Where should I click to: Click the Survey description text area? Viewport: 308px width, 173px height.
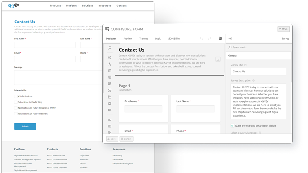pos(258,101)
